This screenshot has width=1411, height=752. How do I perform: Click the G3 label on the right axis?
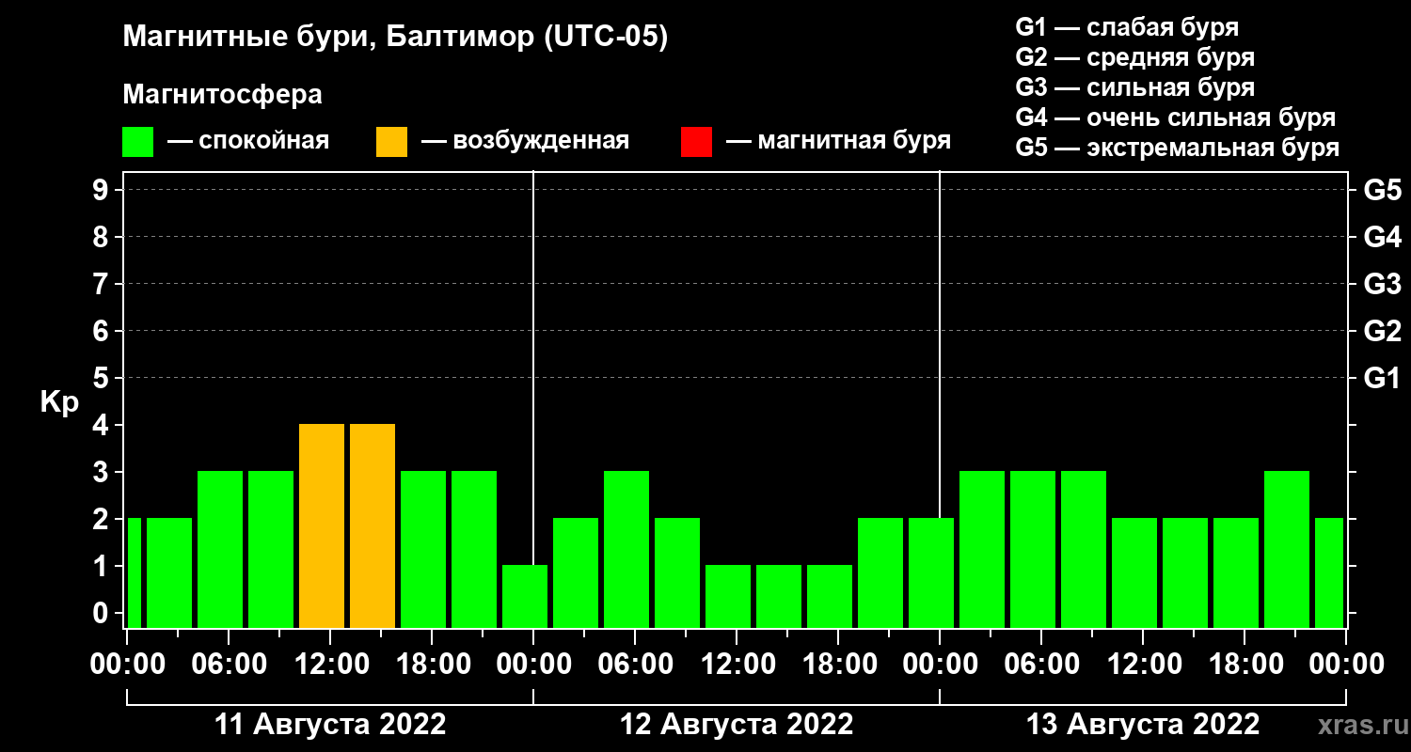(x=1382, y=284)
